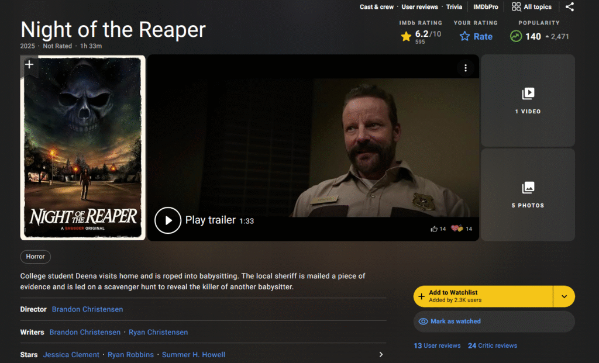Screen dimensions: 599x363
Task: Open the 5 Photos gallery tile
Action: click(x=528, y=194)
